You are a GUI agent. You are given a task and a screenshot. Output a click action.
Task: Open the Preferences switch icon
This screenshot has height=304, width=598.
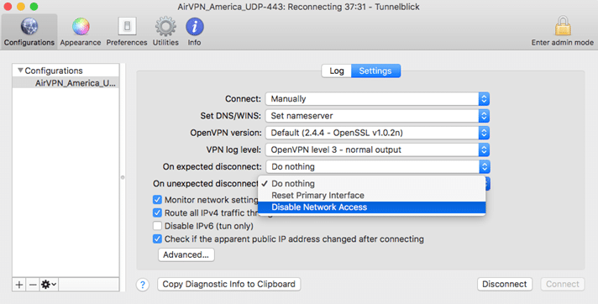[x=127, y=27]
